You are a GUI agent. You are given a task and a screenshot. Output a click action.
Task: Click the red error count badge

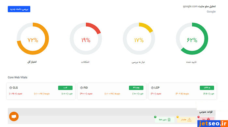click(x=198, y=117)
